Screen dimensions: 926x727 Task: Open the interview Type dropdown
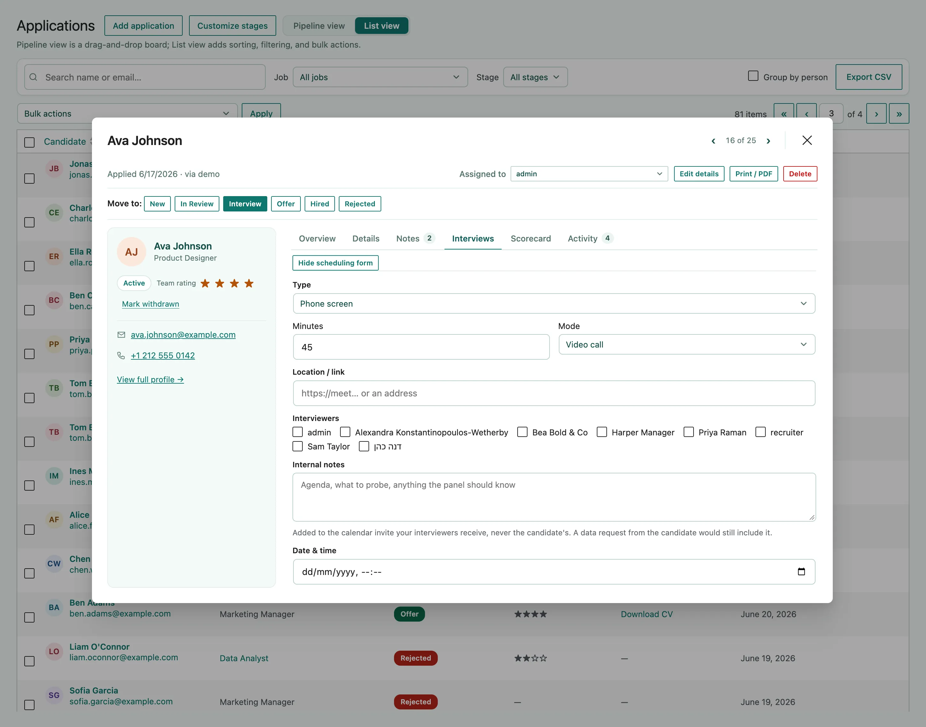tap(554, 303)
